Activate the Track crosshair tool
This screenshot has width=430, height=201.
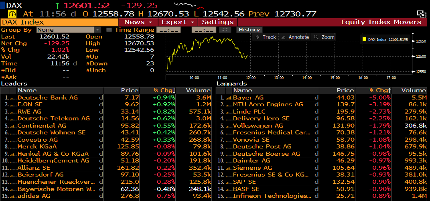(x=266, y=37)
